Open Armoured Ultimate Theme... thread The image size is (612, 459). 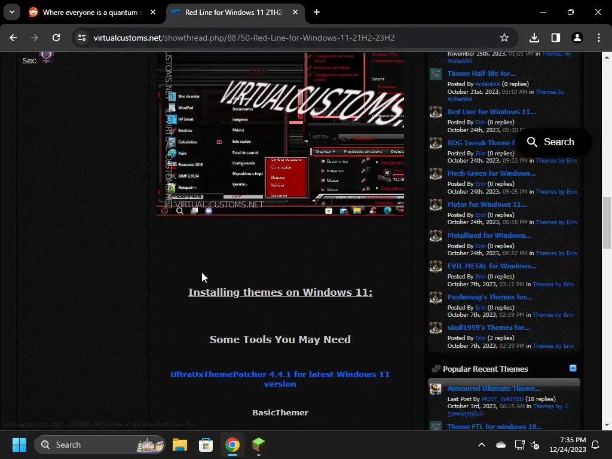(x=494, y=388)
